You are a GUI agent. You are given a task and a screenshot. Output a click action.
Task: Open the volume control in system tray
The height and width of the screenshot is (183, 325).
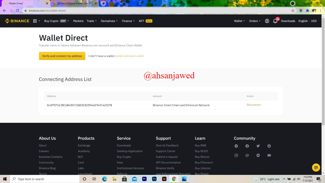click(299, 179)
